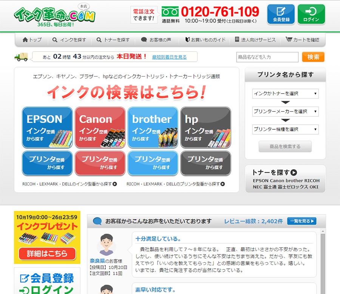The width and height of the screenshot is (340, 294).
Task: Click レビュー総数：2,402件 text
Action: pos(253,221)
